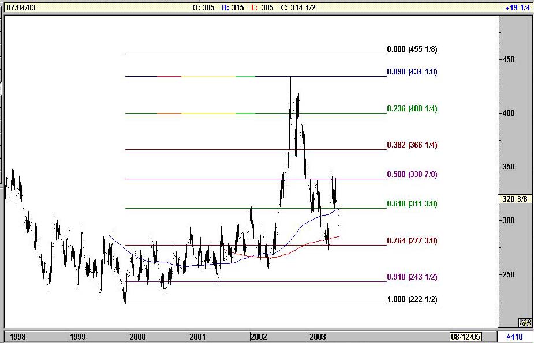Click the 2001 time axis label
Viewport: 534px width, 343px height.
pyautogui.click(x=197, y=337)
